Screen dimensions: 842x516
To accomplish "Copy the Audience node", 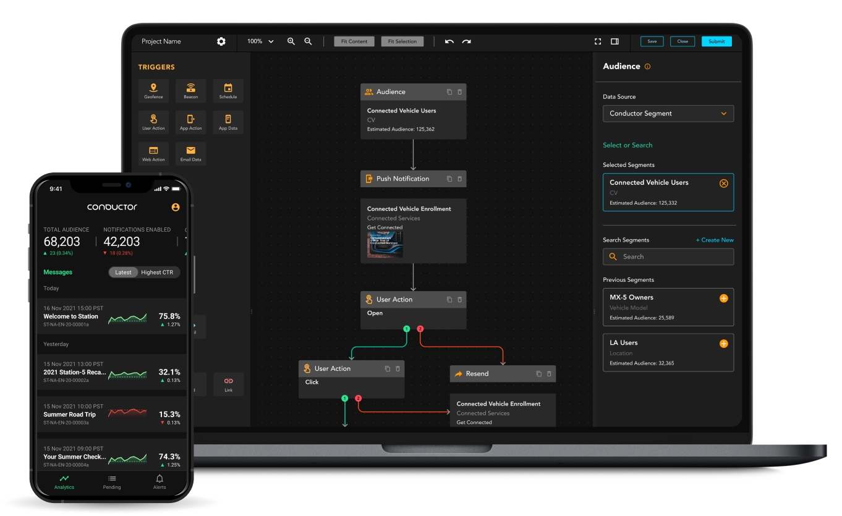I will point(449,92).
